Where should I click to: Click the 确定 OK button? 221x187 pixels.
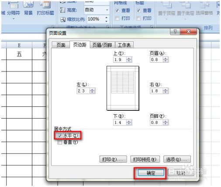point(151,173)
